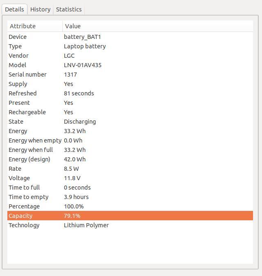Screen dimensions: 262x276
Task: Select the Details tab
Action: tap(14, 9)
